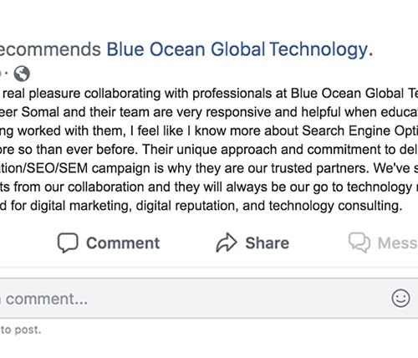The image size is (418, 358).
Task: Click the 'Their unique approach' review line
Action: (209, 150)
